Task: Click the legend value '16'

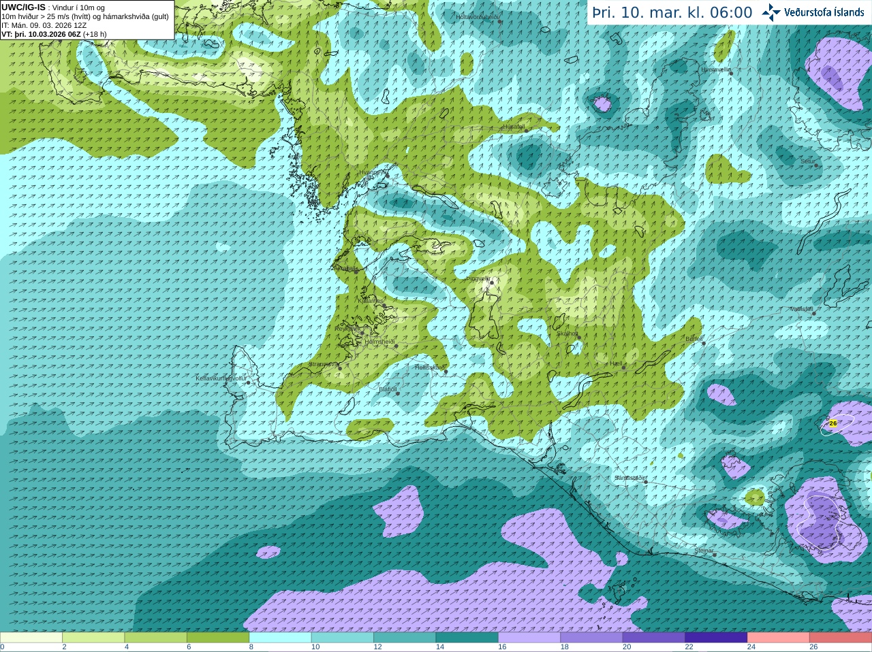Action: tap(502, 647)
